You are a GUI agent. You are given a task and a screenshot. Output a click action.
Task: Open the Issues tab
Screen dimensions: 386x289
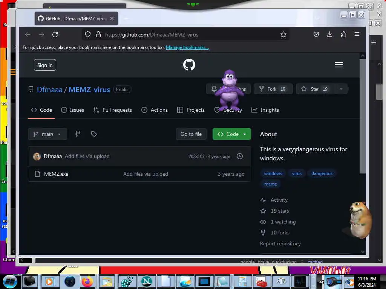[73, 110]
